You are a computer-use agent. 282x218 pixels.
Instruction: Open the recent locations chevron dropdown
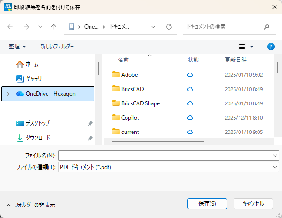(x=40, y=27)
